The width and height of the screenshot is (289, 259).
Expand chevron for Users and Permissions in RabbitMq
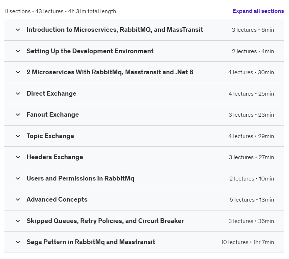click(18, 179)
